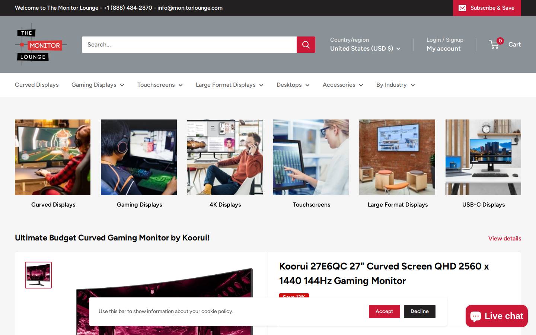The height and width of the screenshot is (335, 536).
Task: Expand the Gaming Displays menu
Action: tap(98, 85)
